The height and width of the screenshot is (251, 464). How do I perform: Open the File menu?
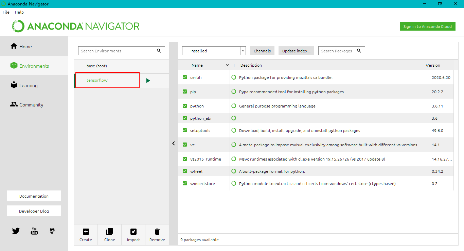tap(6, 12)
